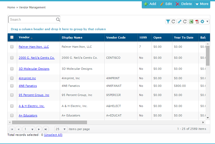Check the A+ Educators row checkbox

pyautogui.click(x=12, y=115)
